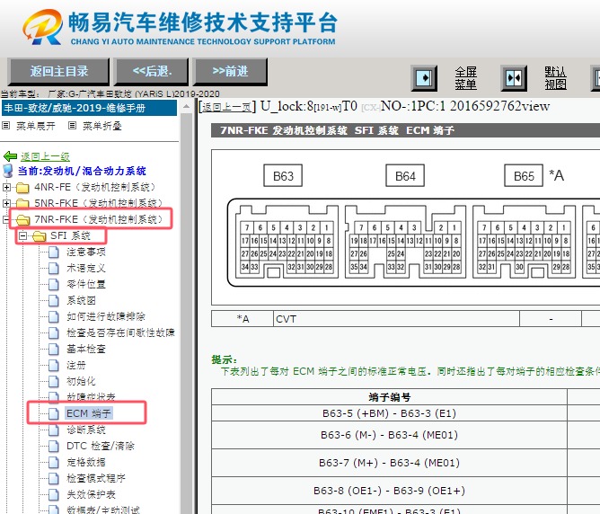Click the 注意事项 document icon
The image size is (600, 514).
[x=54, y=252]
